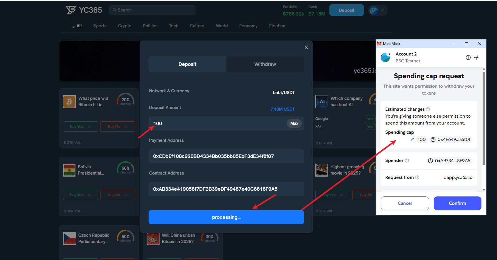Click the All filter list icon
This screenshot has width=497, height=260.
(x=74, y=26)
